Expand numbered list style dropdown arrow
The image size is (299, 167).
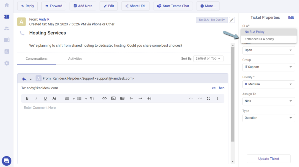(x=74, y=99)
